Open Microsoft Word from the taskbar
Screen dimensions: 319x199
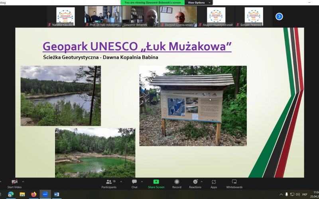[x=57, y=194]
